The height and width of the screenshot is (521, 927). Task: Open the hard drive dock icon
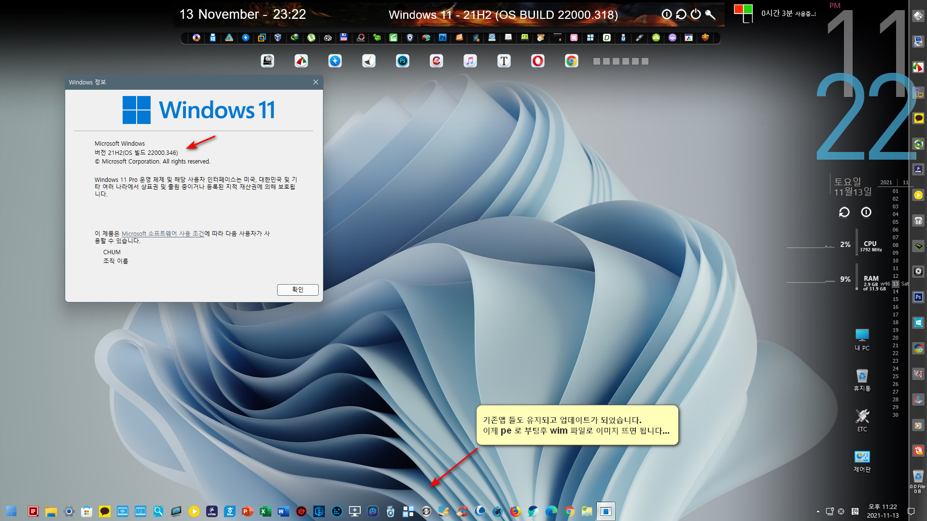(267, 61)
